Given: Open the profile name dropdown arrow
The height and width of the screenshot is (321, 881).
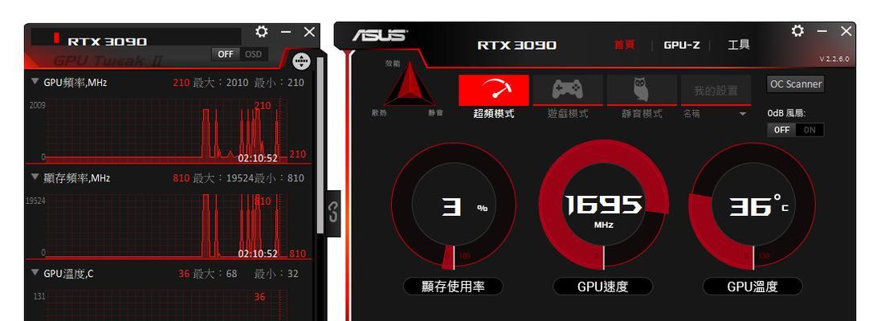Looking at the screenshot, I should tap(742, 114).
